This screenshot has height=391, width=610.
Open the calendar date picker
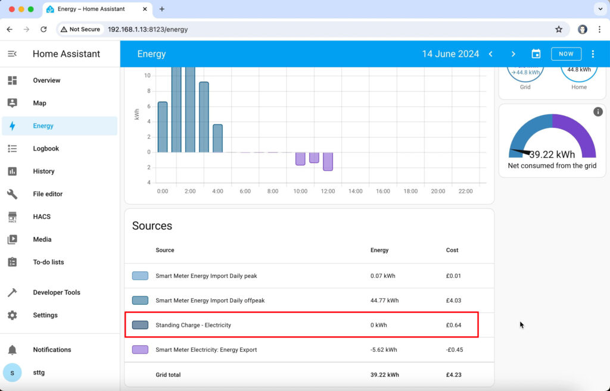[536, 54]
